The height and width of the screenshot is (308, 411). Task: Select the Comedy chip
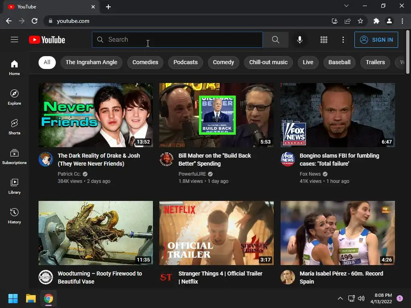[x=223, y=62]
